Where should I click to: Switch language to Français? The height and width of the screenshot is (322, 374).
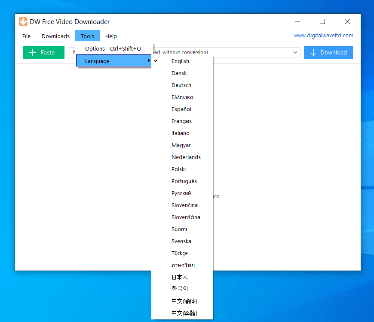point(182,121)
